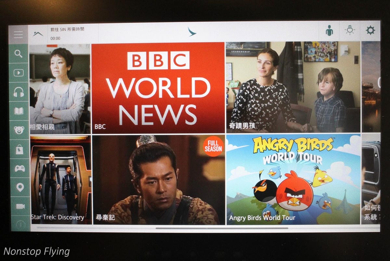Open the BBC World News tile
Viewport: 390px width, 261px height.
(x=158, y=87)
